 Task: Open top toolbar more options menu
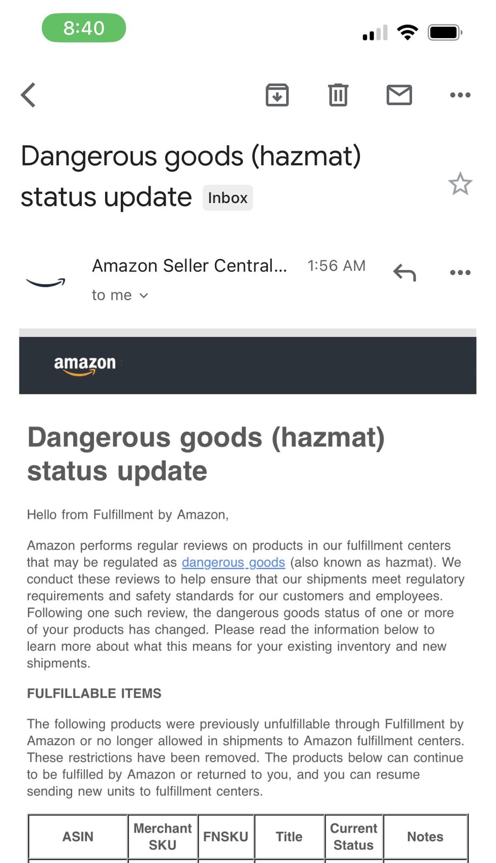(x=460, y=95)
